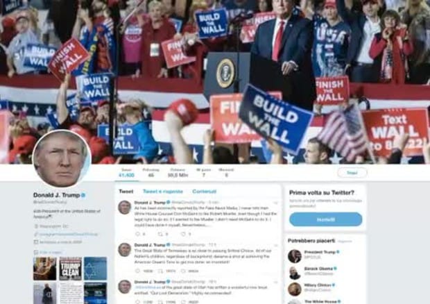Click the blue Iscriviti sign-up button
This screenshot has width=430, height=304.
pos(325,219)
